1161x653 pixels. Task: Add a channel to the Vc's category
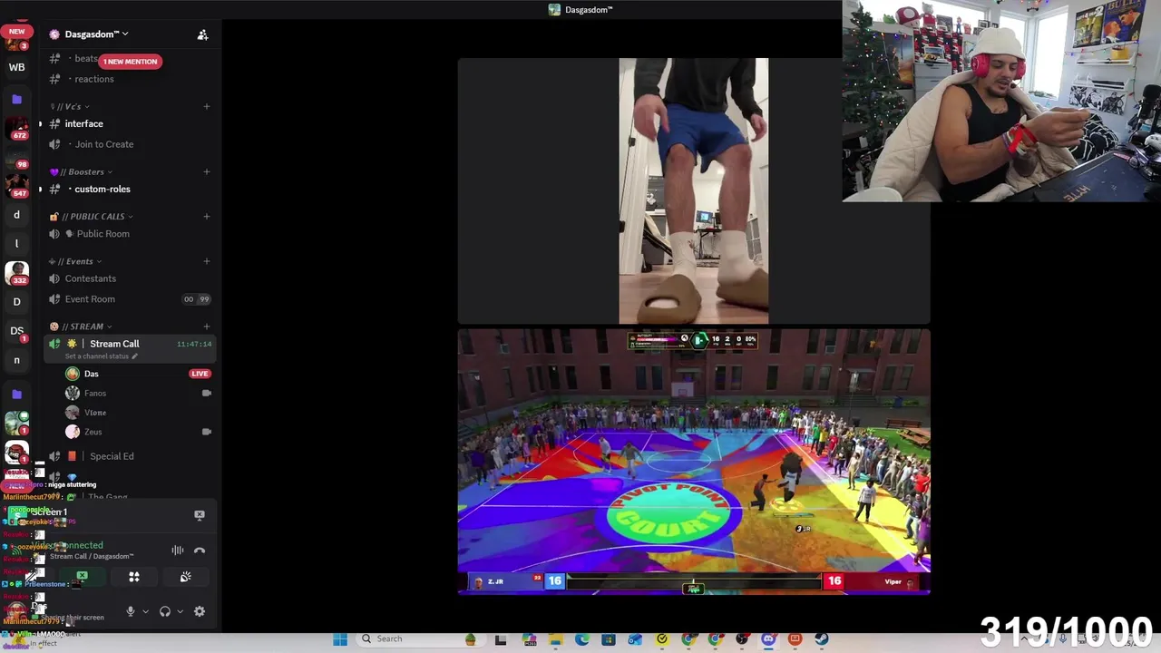coord(206,106)
